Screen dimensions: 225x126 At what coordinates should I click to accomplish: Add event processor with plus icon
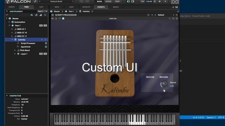pos(178,11)
